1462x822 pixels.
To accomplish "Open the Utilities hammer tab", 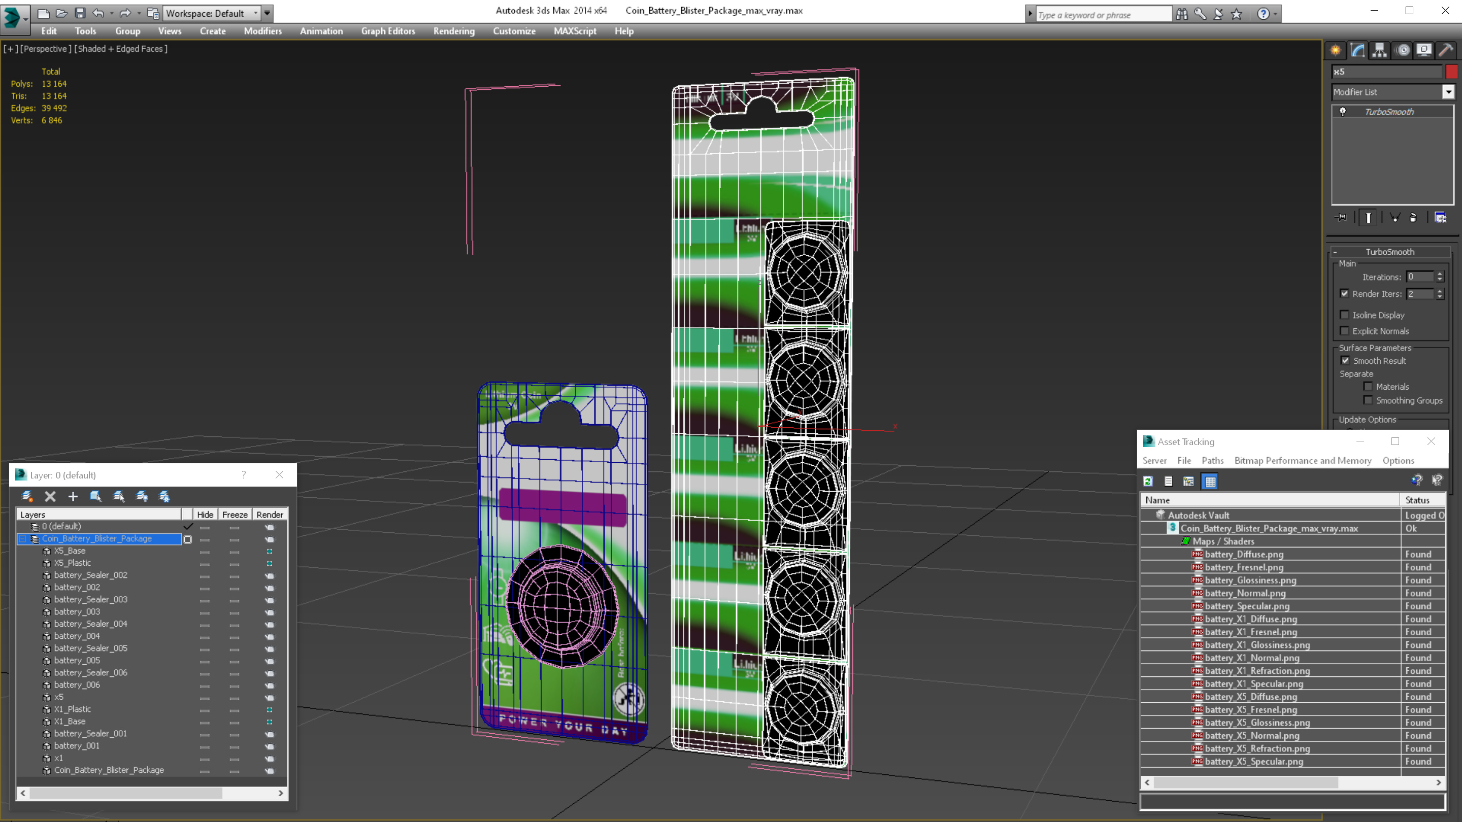I will tap(1446, 51).
